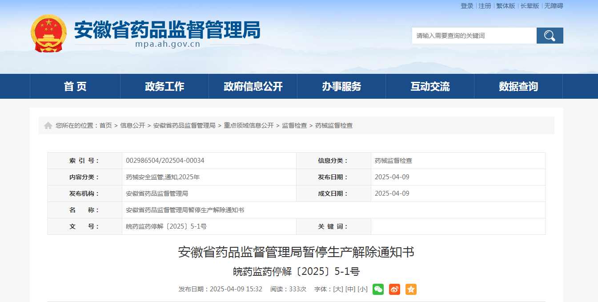Go to 重点领域信息公开 breadcrumb link
The width and height of the screenshot is (598, 302).
(249, 125)
